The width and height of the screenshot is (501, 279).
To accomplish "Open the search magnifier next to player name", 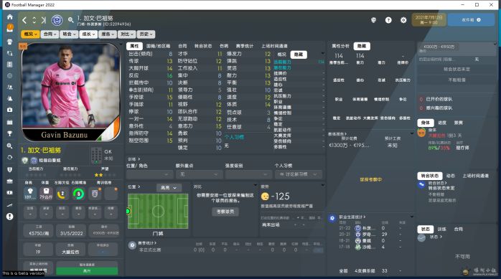I will tap(70, 20).
